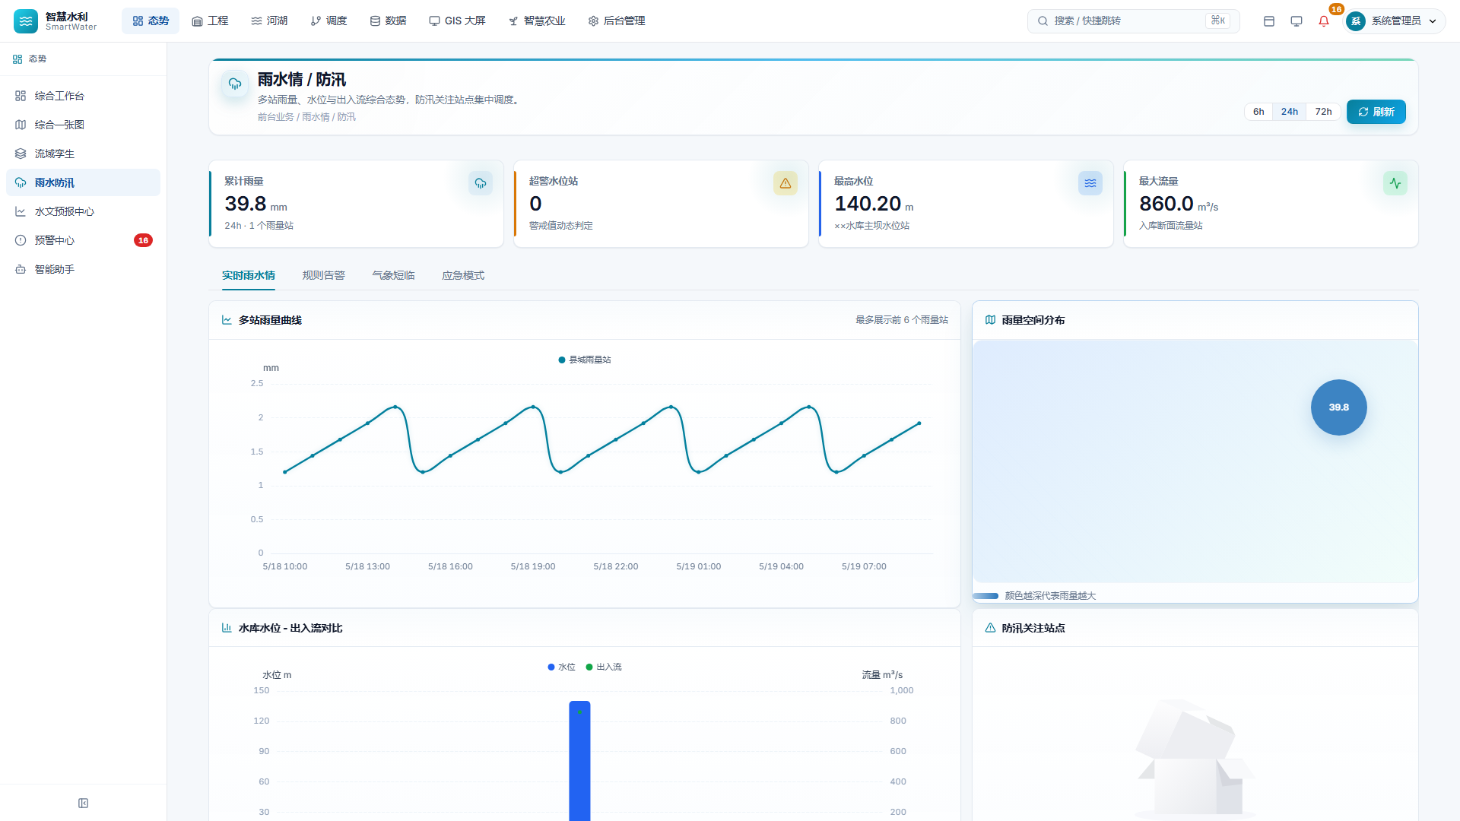Select the 6h time range
Image resolution: width=1460 pixels, height=821 pixels.
click(1258, 112)
